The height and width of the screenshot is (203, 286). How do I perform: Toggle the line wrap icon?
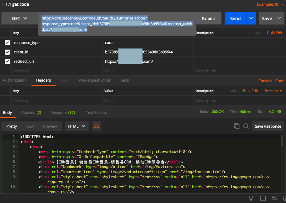(x=96, y=126)
